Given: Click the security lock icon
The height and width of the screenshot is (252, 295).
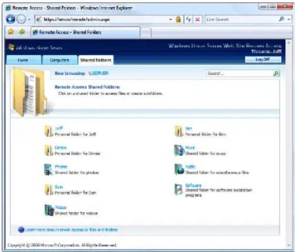Looking at the screenshot, I should coord(178,19).
